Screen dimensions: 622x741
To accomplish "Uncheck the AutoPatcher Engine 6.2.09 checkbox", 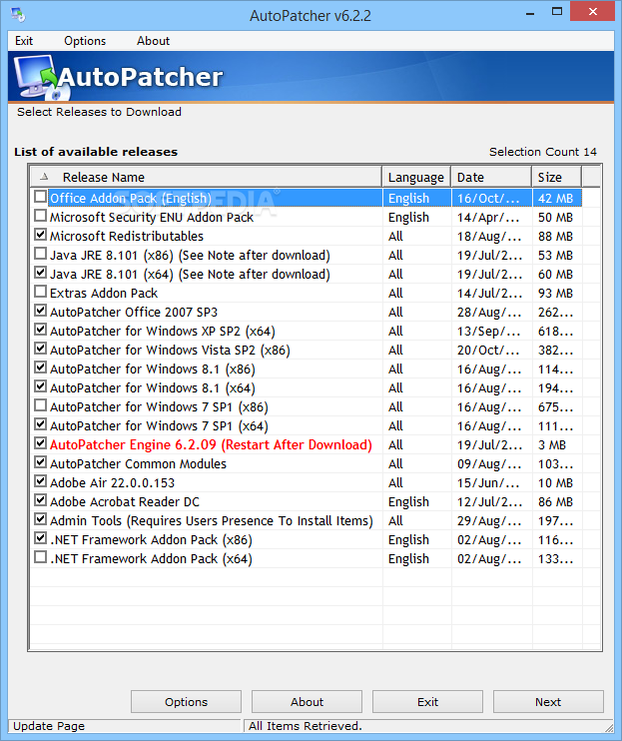I will click(x=41, y=443).
